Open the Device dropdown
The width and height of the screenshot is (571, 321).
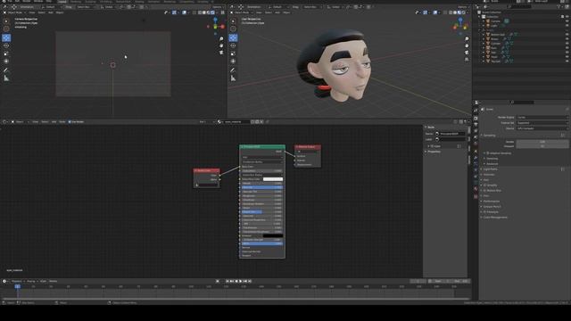coord(542,128)
